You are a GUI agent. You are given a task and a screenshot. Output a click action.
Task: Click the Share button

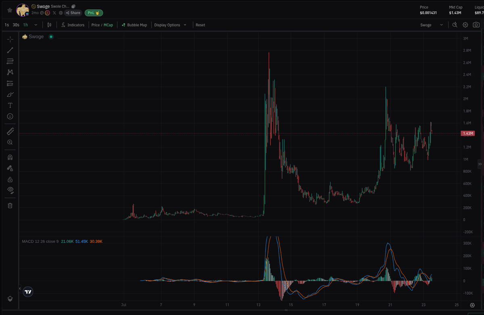(73, 13)
